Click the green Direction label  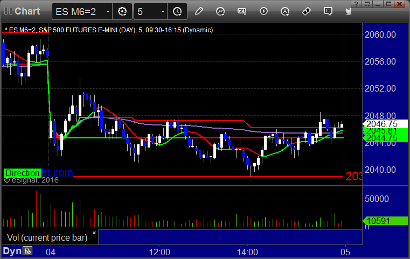point(22,173)
